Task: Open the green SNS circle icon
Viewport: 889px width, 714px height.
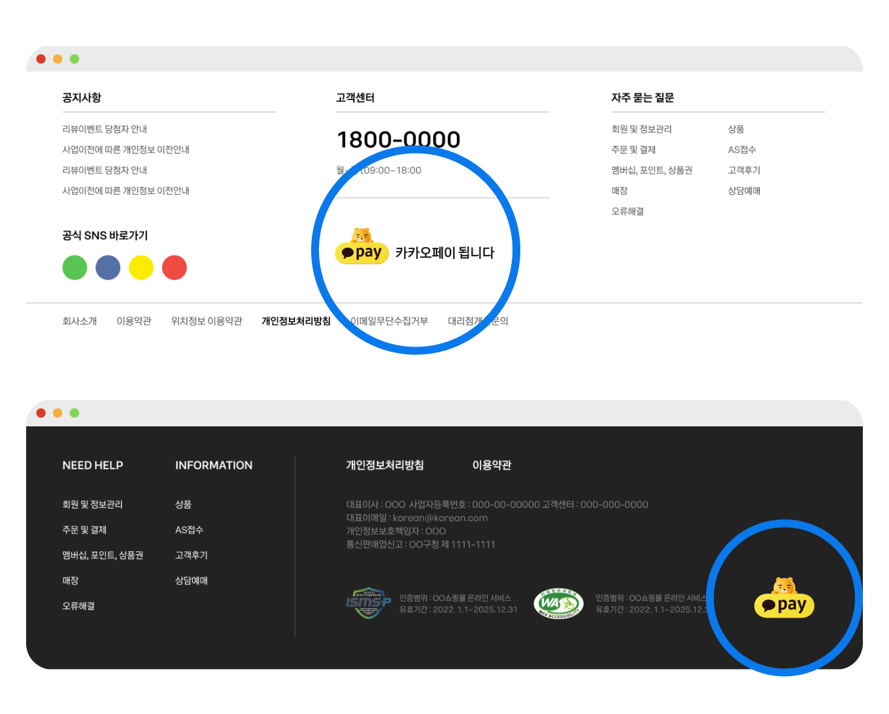Action: pos(75,267)
